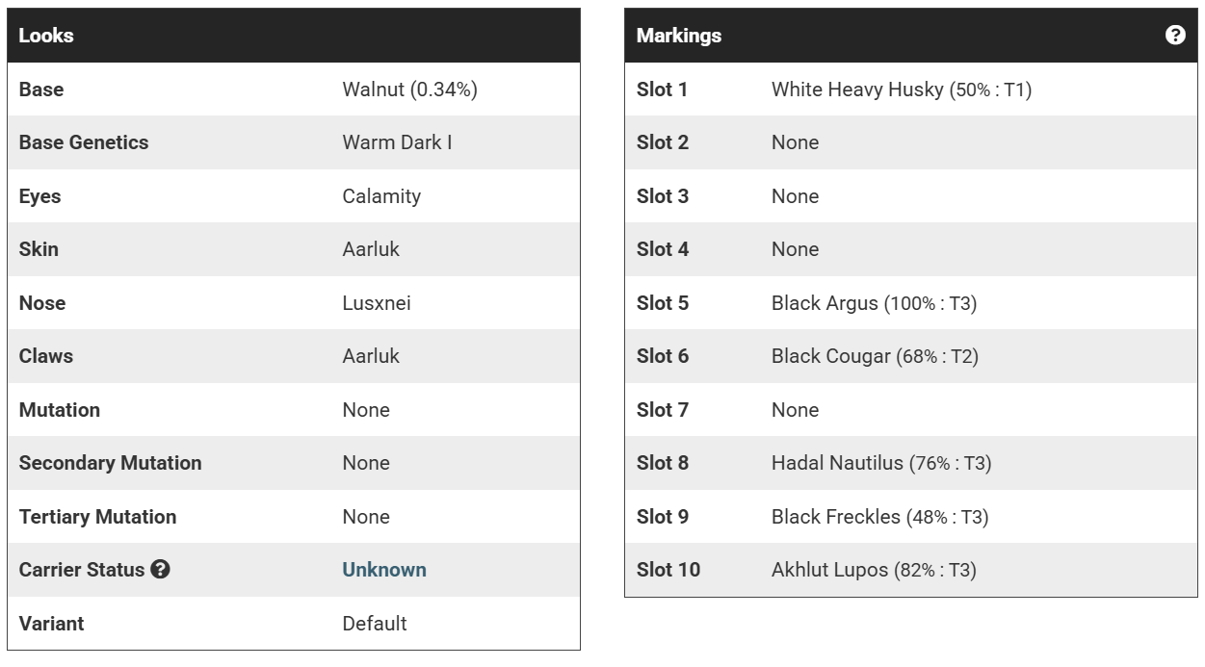
Task: Select the Hadal Nautilus marking
Action: (x=880, y=463)
